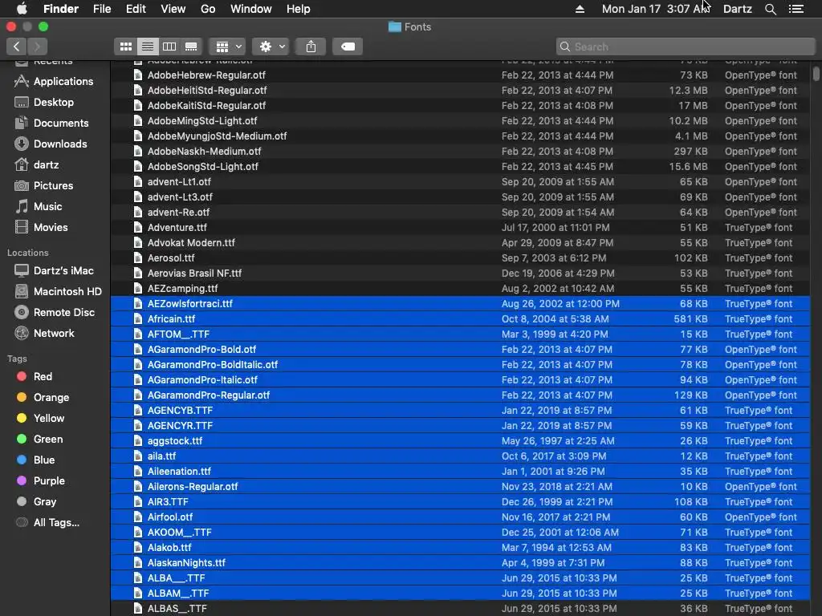Viewport: 822px width, 616px height.
Task: Open the Help menu
Action: pos(299,9)
